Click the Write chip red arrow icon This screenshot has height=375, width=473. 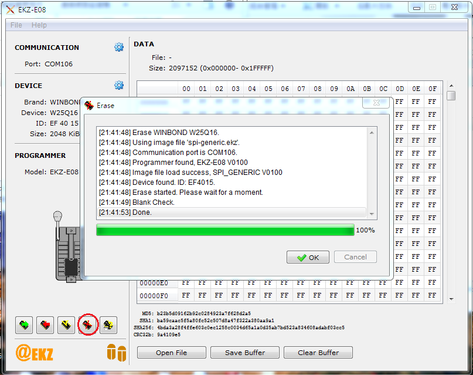click(45, 324)
